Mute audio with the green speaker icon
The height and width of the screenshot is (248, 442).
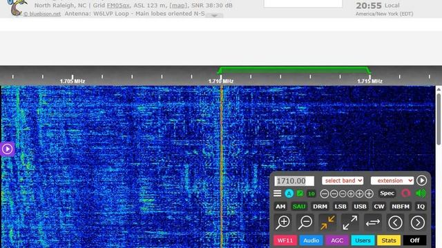coord(421,193)
